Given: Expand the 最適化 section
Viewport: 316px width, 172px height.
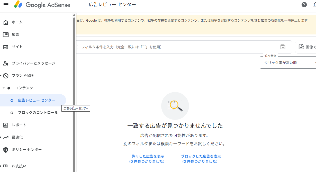Looking at the screenshot, I should [1, 137].
